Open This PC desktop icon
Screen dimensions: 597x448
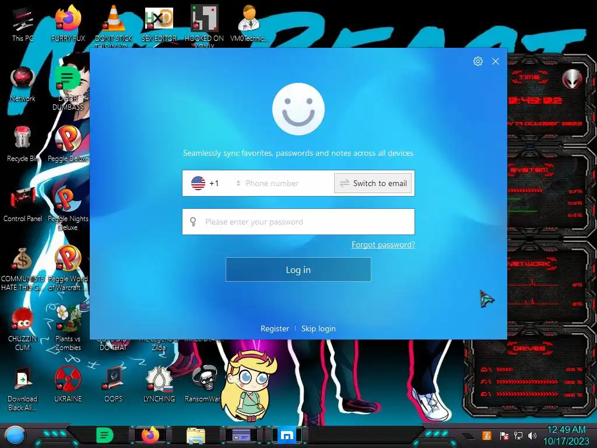click(x=23, y=24)
